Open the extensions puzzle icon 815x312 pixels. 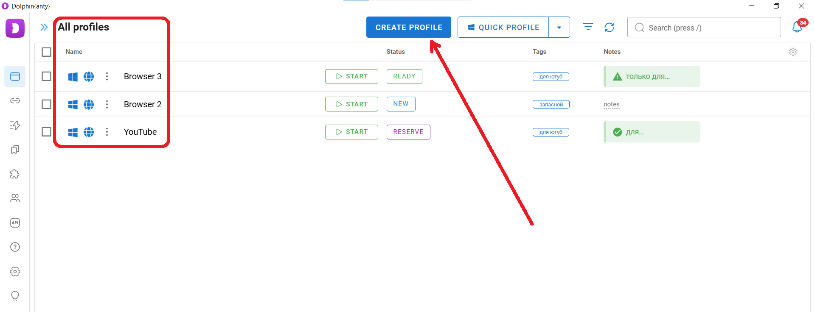click(15, 174)
